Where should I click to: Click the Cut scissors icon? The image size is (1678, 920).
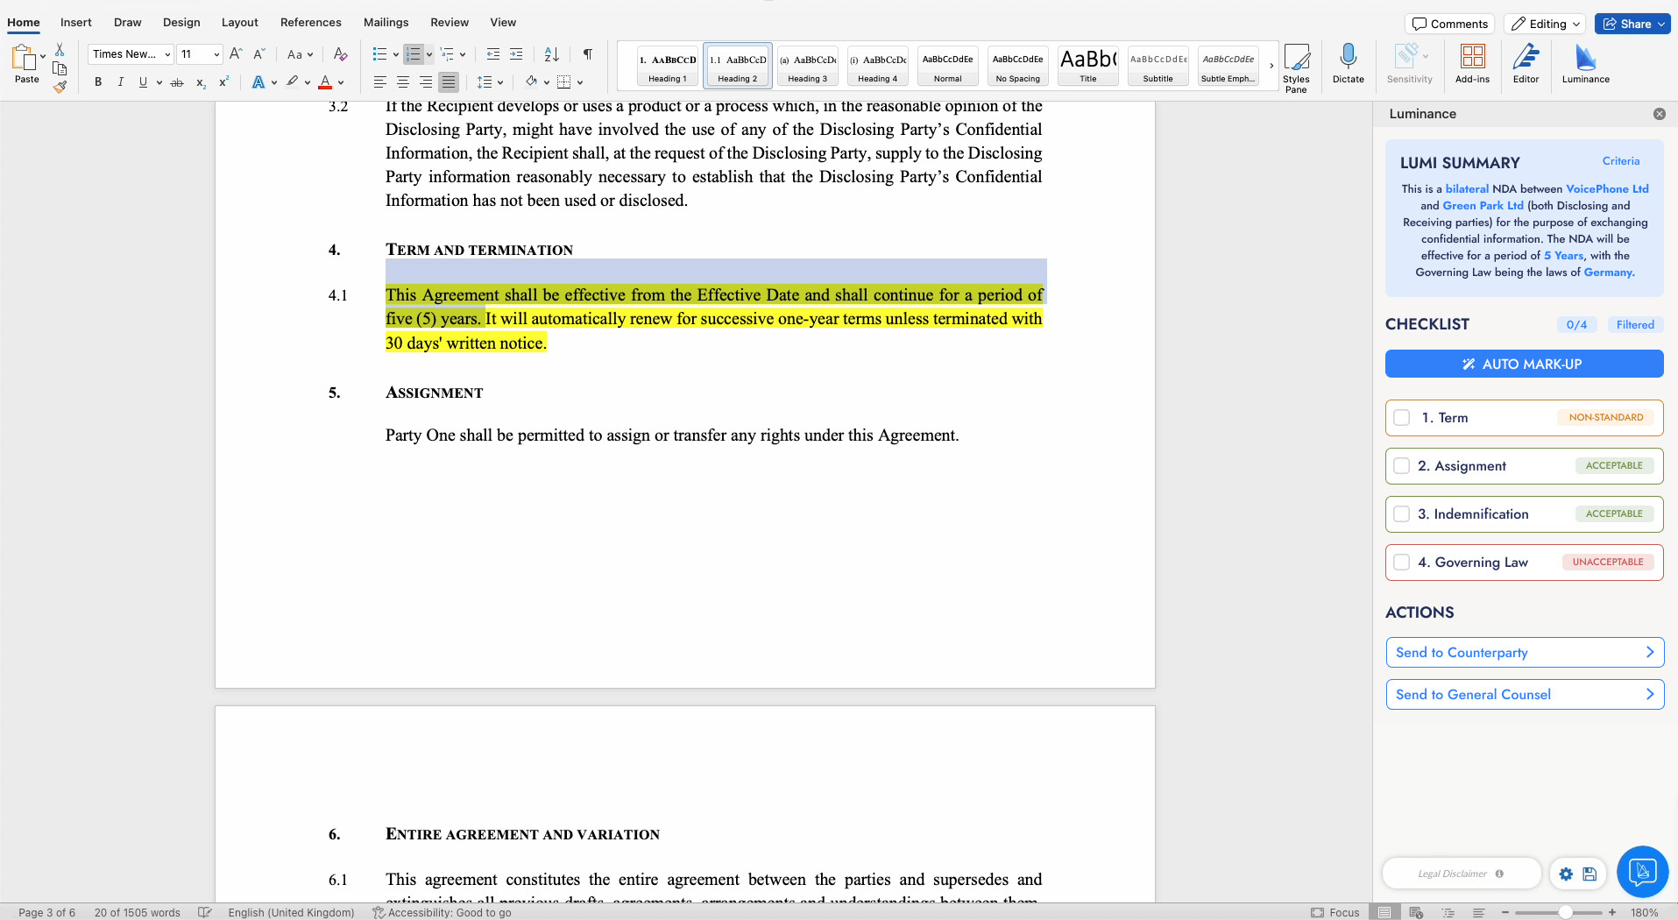60,49
